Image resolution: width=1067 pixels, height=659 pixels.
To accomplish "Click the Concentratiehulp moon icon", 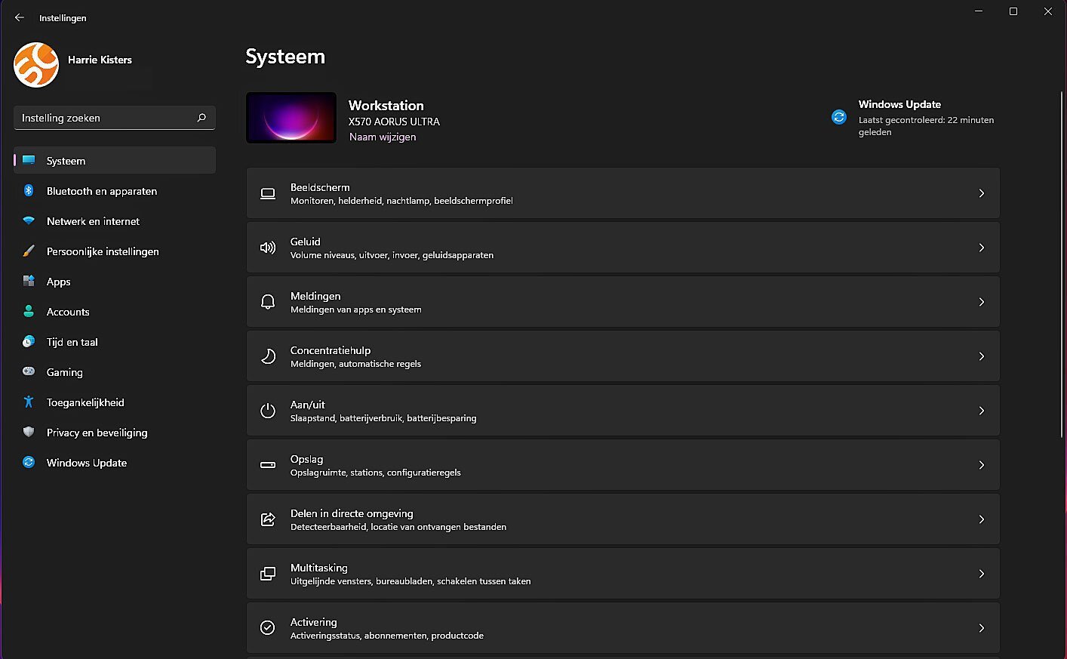I will click(x=268, y=356).
